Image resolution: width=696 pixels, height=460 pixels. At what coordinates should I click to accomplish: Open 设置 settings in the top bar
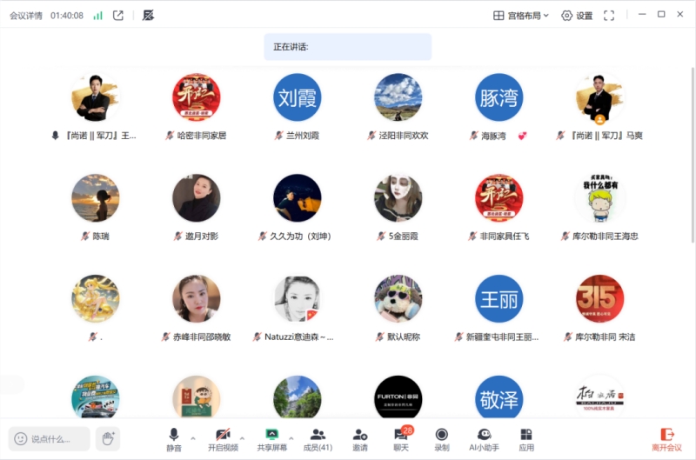coord(577,16)
